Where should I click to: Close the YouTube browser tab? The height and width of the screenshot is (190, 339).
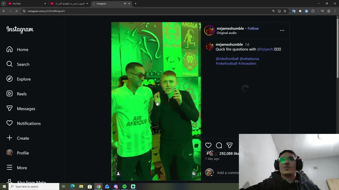coord(45,4)
